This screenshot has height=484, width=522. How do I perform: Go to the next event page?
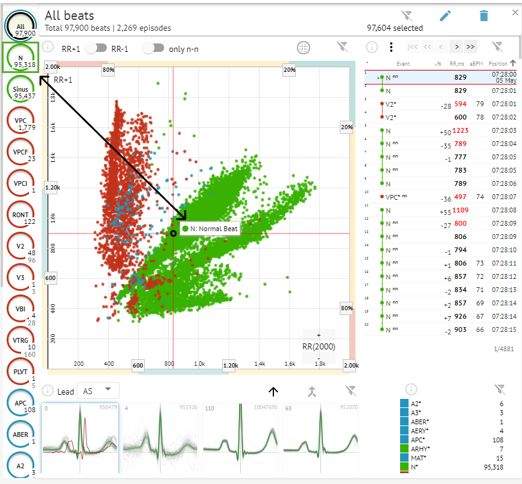(x=457, y=46)
